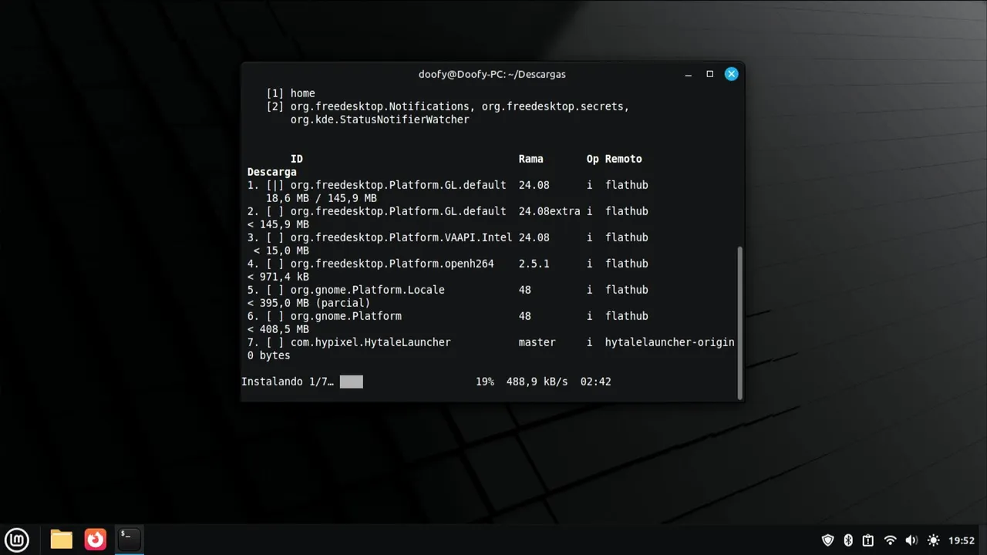The image size is (987, 555).
Task: Open the Files folder in taskbar
Action: [x=61, y=540]
